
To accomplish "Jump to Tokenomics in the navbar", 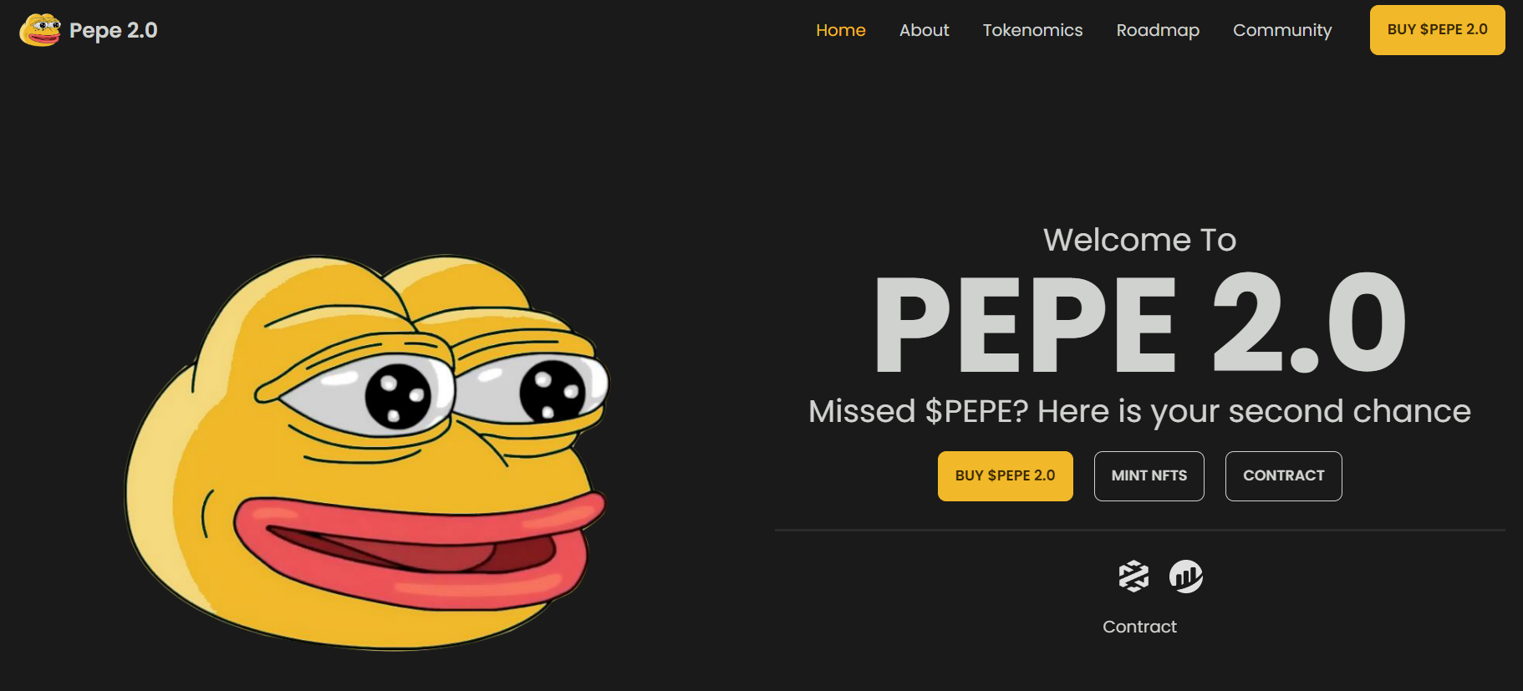I will point(1032,30).
